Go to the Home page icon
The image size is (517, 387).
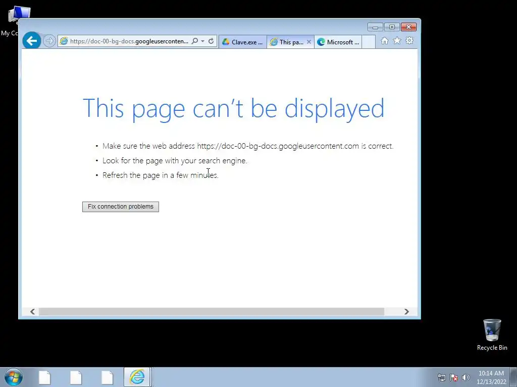pos(384,40)
